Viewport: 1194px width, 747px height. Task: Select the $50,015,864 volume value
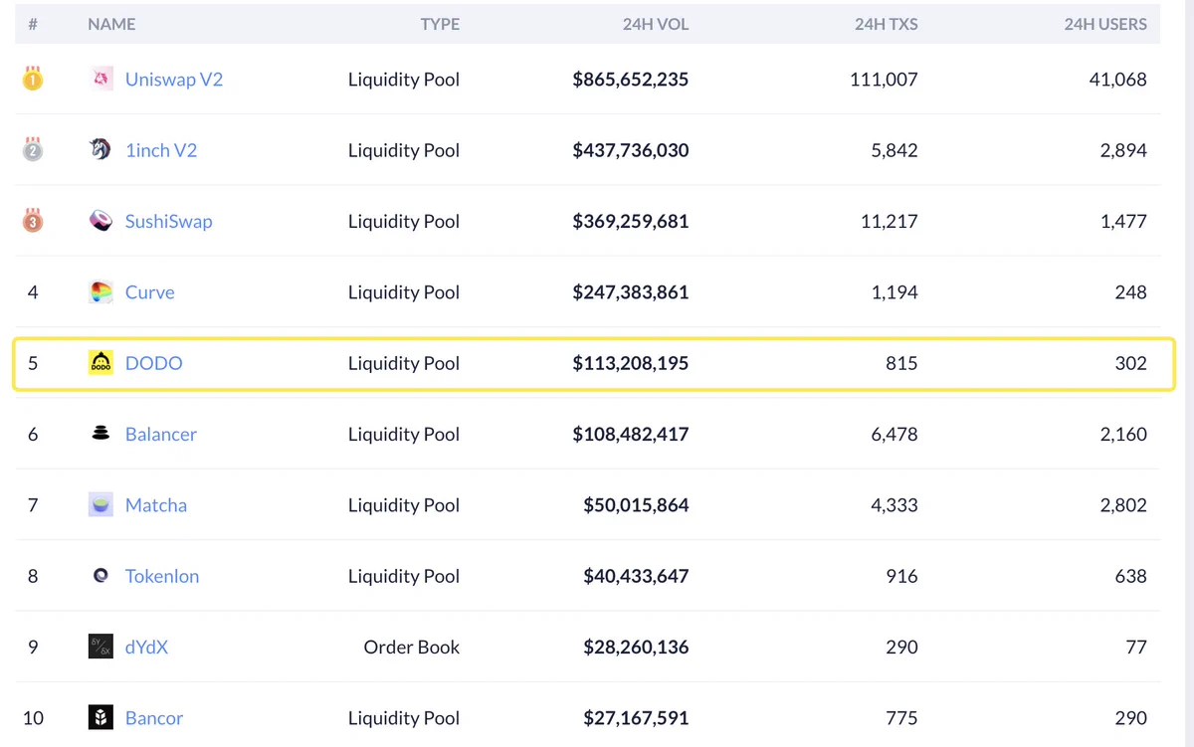click(x=636, y=505)
